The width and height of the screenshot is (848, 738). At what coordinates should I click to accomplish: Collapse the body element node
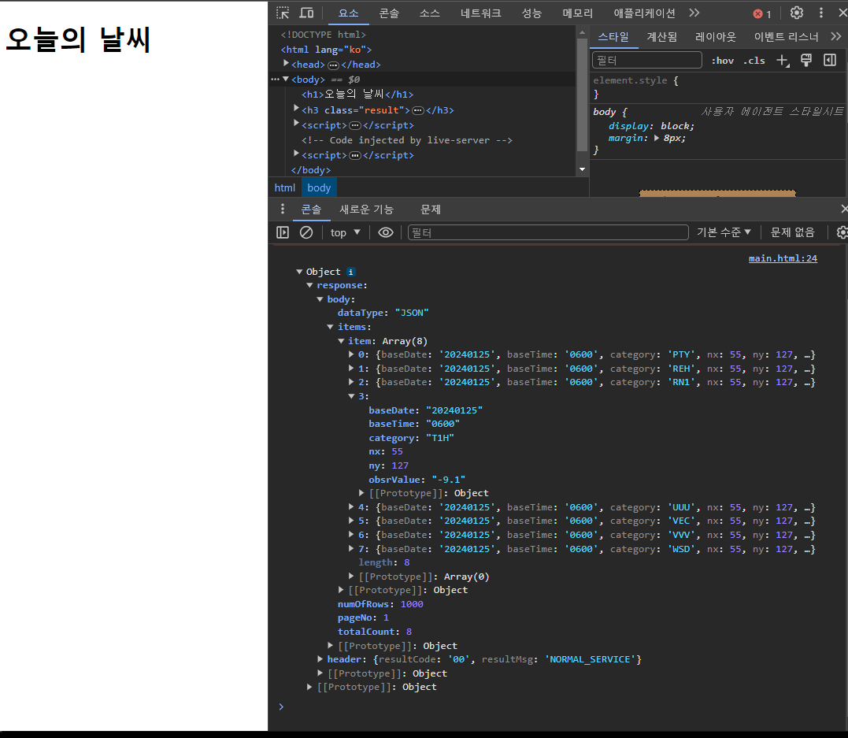(286, 79)
